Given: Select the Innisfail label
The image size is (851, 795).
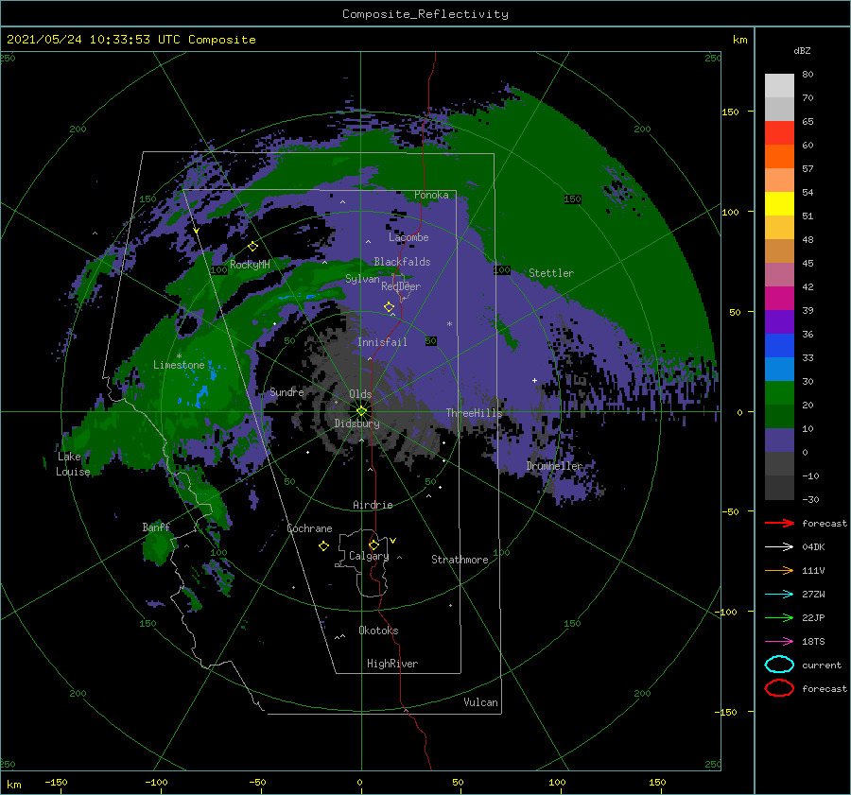Looking at the screenshot, I should [x=382, y=342].
